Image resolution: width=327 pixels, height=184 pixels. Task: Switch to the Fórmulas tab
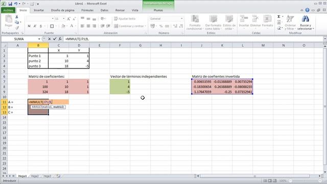(87, 10)
